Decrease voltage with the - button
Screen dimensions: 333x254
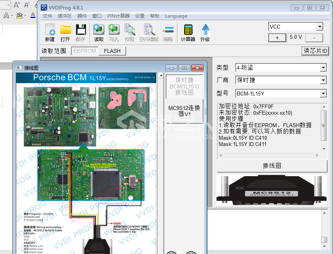click(x=314, y=38)
